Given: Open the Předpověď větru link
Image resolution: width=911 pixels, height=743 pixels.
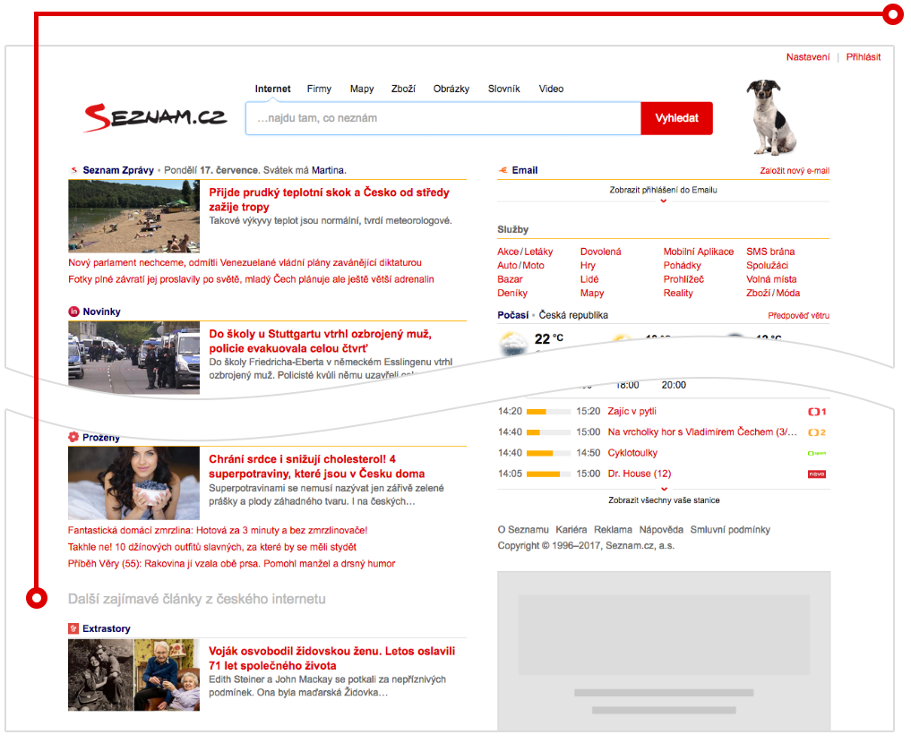Looking at the screenshot, I should point(798,316).
